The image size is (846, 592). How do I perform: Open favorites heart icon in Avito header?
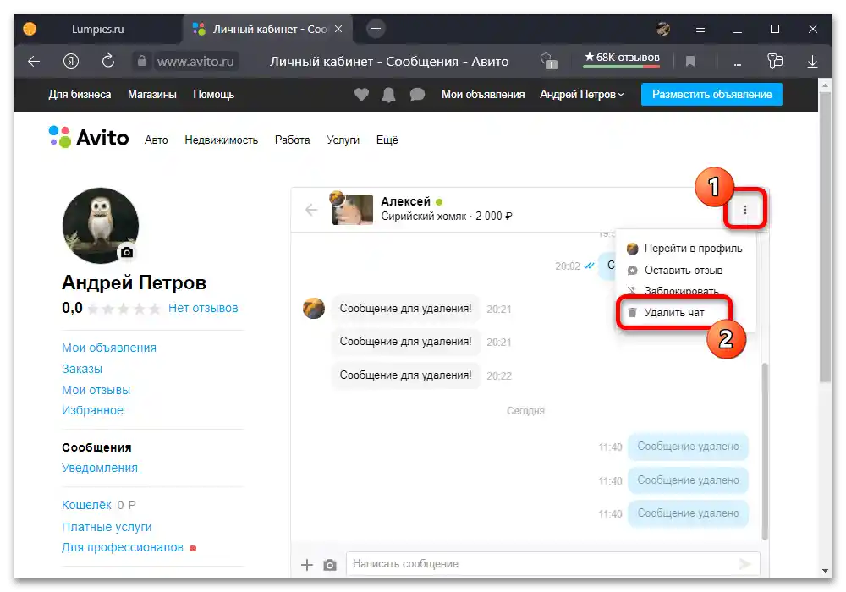361,95
